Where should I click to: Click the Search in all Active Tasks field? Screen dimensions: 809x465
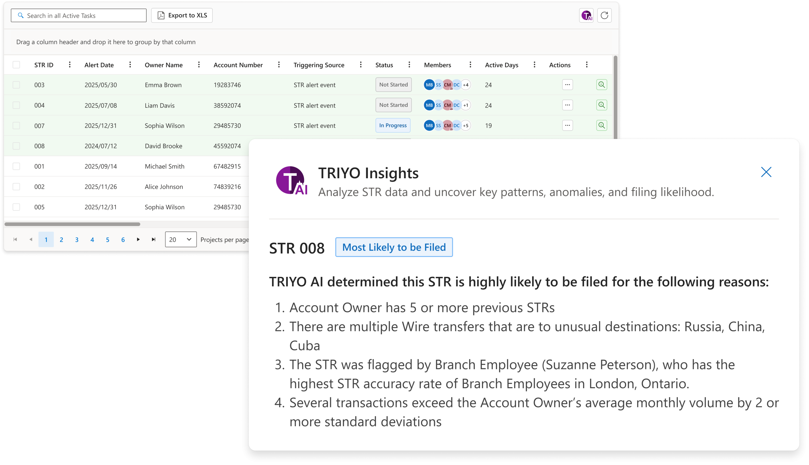tap(79, 16)
